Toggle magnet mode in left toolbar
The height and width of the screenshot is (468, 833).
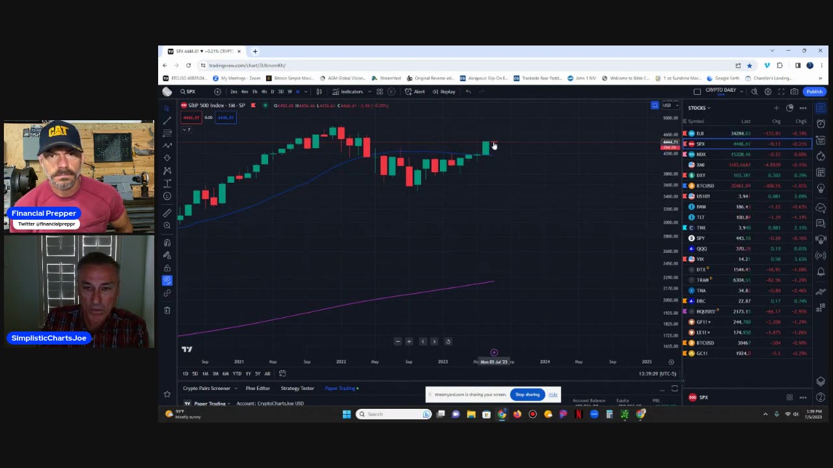pyautogui.click(x=167, y=242)
